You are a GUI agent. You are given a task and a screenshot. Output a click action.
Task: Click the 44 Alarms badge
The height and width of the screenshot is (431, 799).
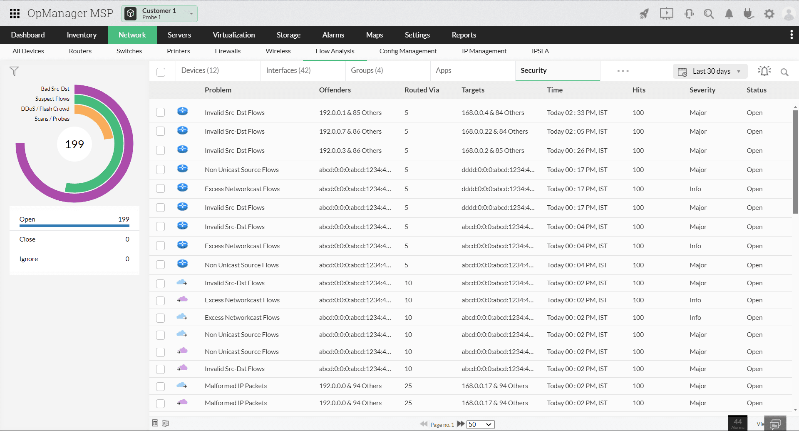pyautogui.click(x=737, y=423)
